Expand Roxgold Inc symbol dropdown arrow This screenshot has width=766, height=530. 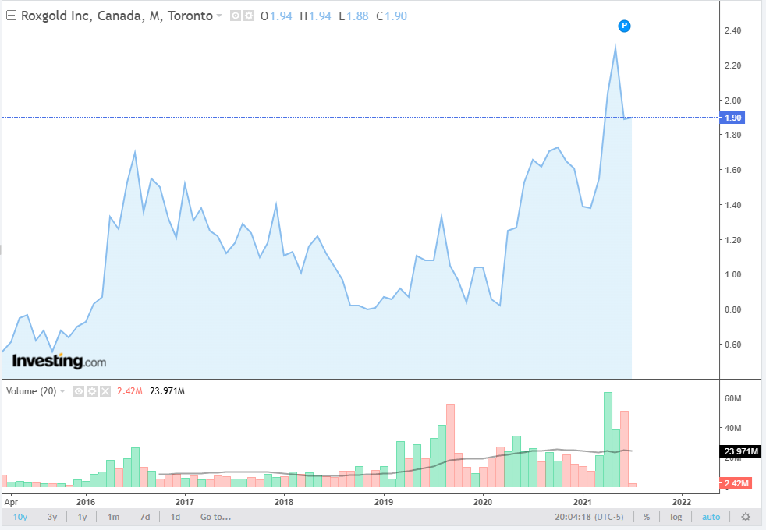(x=219, y=16)
